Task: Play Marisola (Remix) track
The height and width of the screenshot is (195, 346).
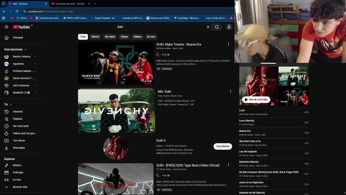Action: (x=274, y=164)
